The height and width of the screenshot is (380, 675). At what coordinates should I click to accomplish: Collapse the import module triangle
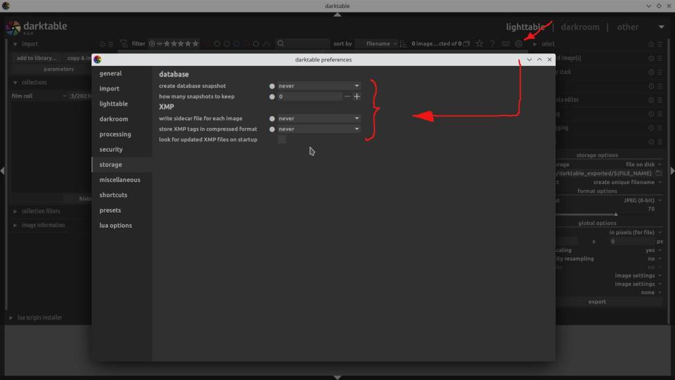(x=15, y=44)
